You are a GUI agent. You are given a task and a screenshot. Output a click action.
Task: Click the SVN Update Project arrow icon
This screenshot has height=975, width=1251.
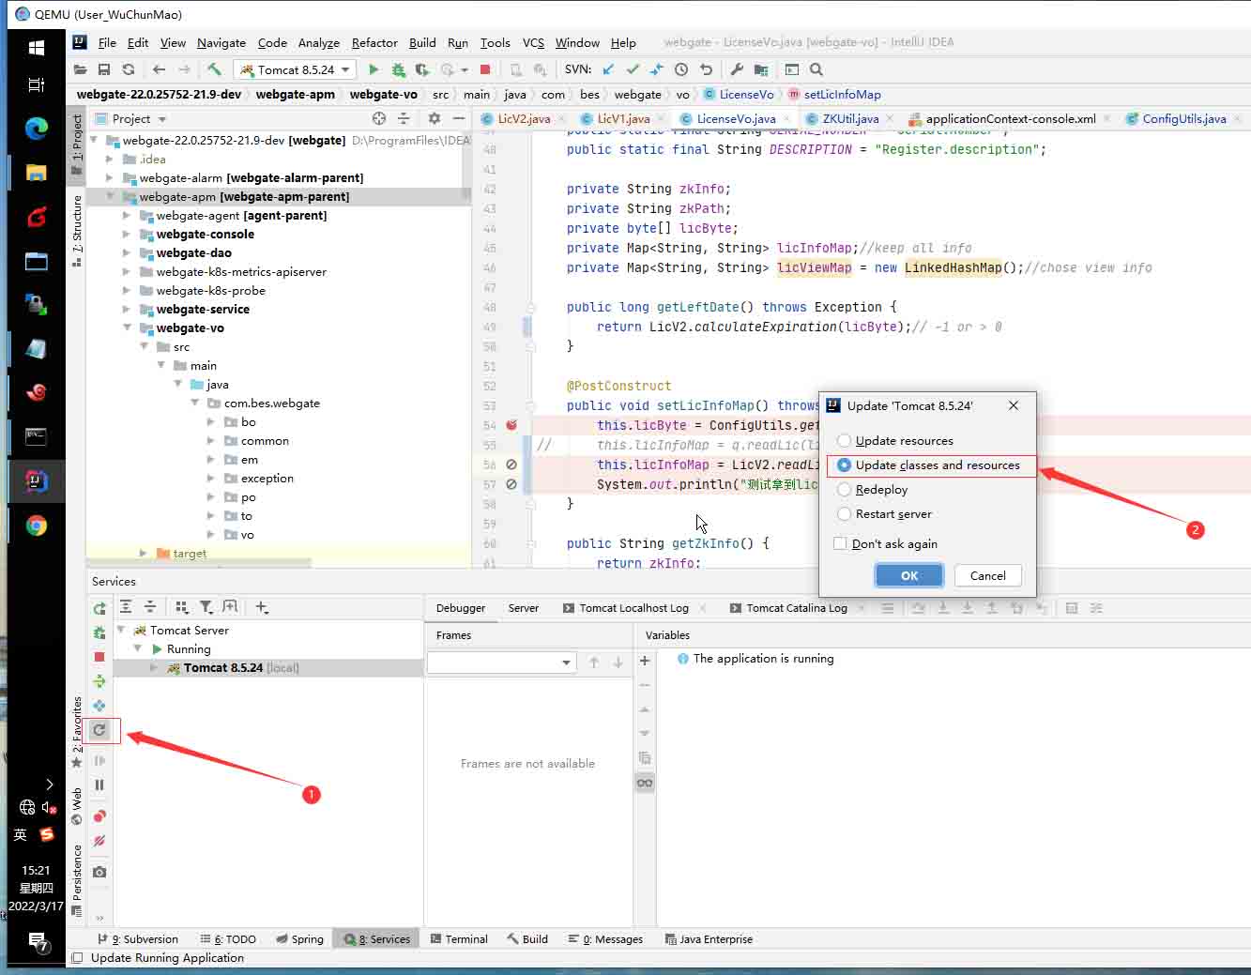tap(608, 69)
